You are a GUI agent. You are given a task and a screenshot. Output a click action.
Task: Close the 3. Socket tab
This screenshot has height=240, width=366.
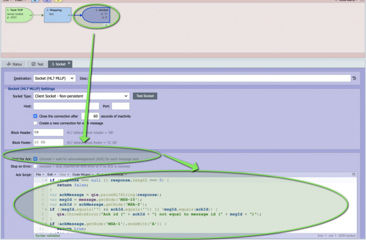(69, 63)
